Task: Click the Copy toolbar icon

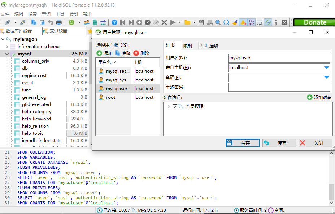Action: pos(34,22)
